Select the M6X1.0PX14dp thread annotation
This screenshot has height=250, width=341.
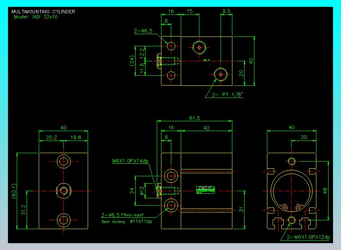click(130, 161)
